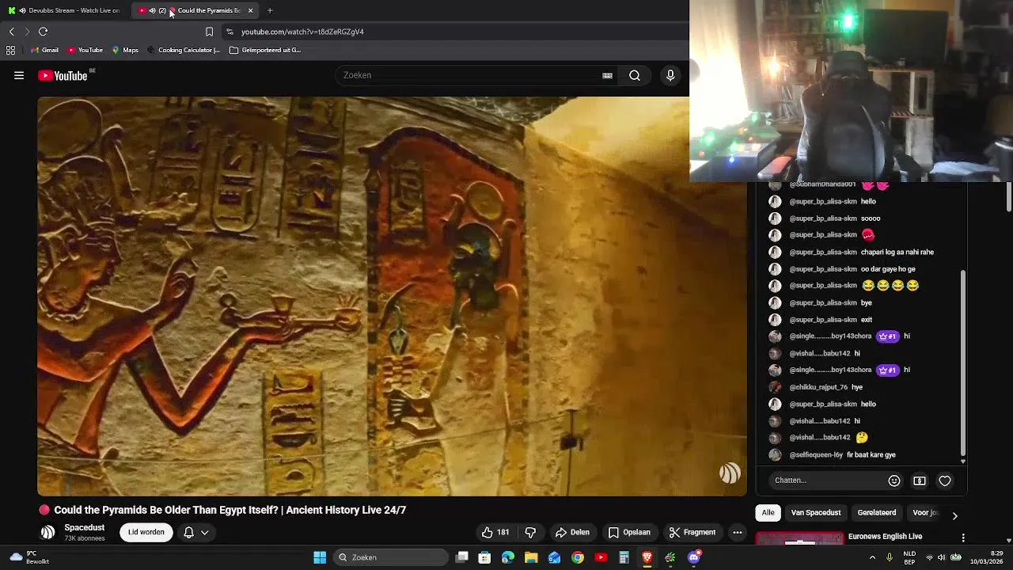Open the bookmarks bar apps grid

tap(10, 50)
